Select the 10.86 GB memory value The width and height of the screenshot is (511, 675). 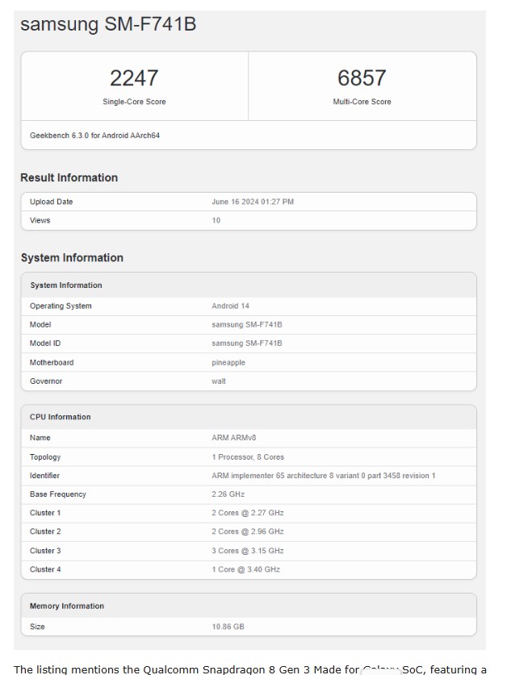(228, 627)
